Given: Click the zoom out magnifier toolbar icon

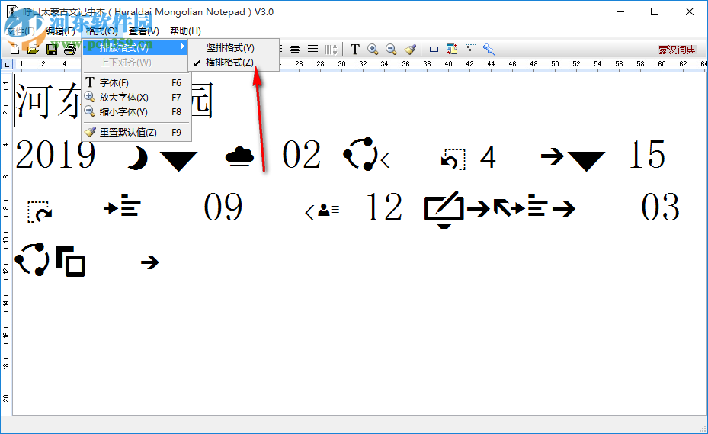Looking at the screenshot, I should coord(391,50).
